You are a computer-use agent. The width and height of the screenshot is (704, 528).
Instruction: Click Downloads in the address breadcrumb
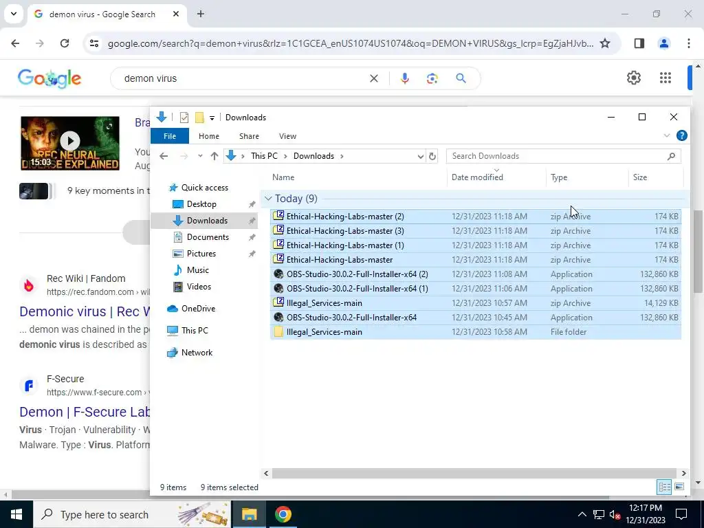point(313,156)
